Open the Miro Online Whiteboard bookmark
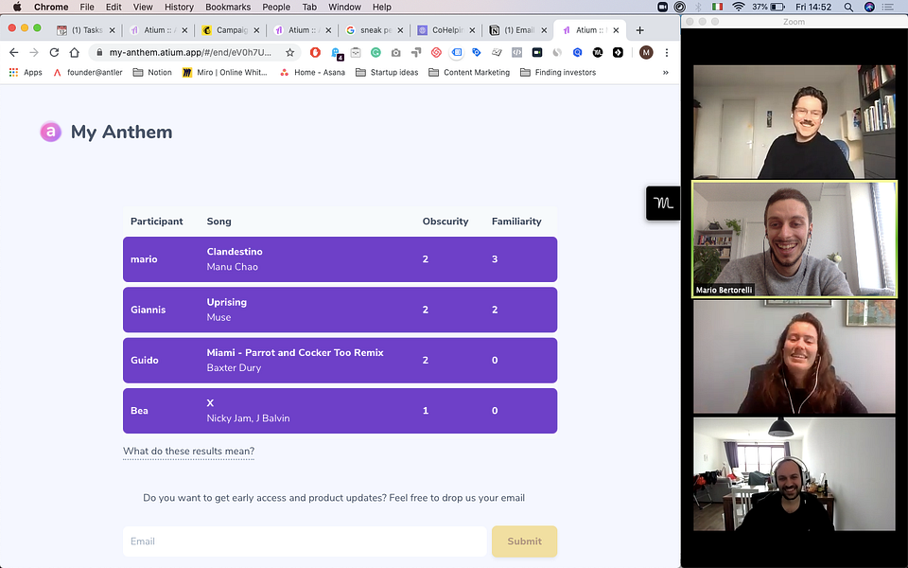The height and width of the screenshot is (568, 908). 225,73
